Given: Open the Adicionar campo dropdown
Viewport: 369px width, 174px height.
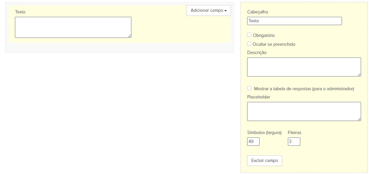Looking at the screenshot, I should pos(208,10).
